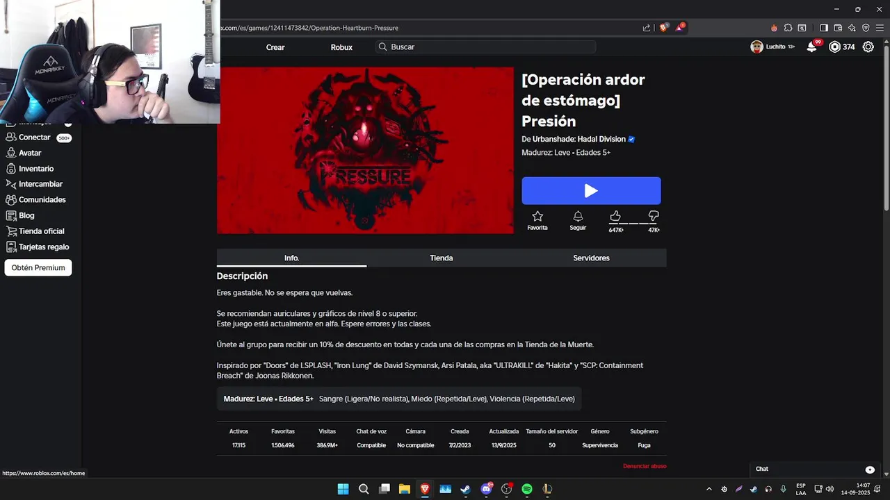Image resolution: width=890 pixels, height=500 pixels.
Task: Open Luchito's profile avatar
Action: click(x=756, y=47)
